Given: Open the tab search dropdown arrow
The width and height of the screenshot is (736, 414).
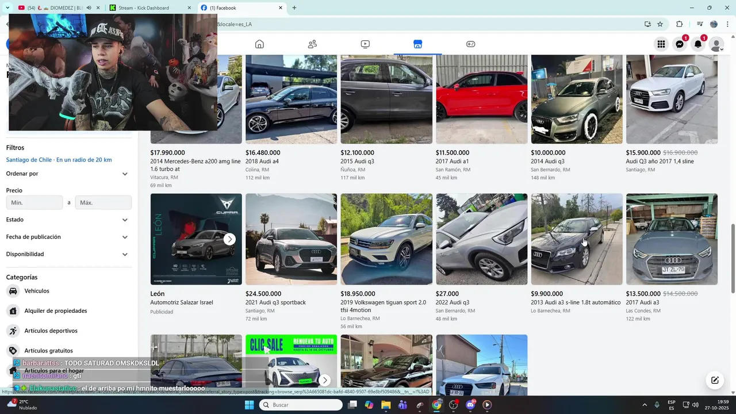Looking at the screenshot, I should point(7,8).
